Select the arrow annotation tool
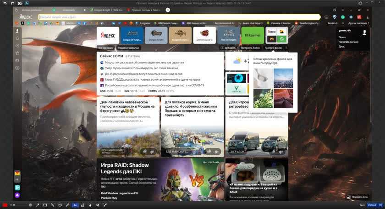 (38, 205)
